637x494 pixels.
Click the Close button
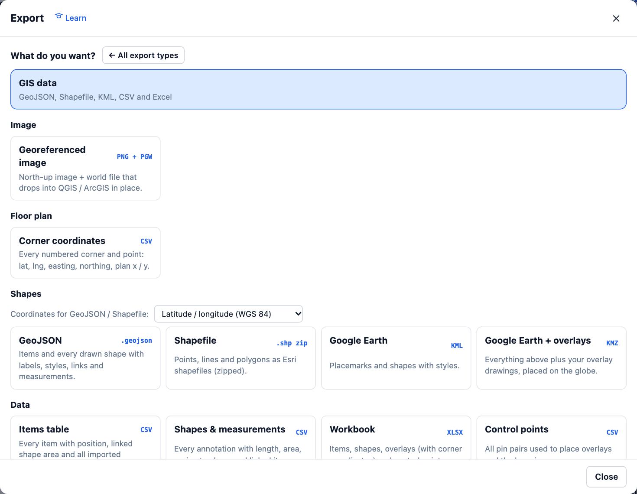click(x=606, y=477)
